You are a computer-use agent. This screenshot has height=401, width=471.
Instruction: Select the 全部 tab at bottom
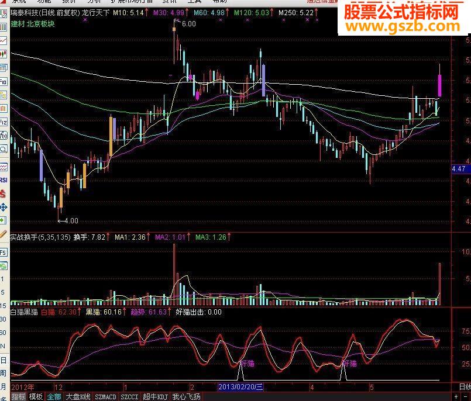point(54,397)
